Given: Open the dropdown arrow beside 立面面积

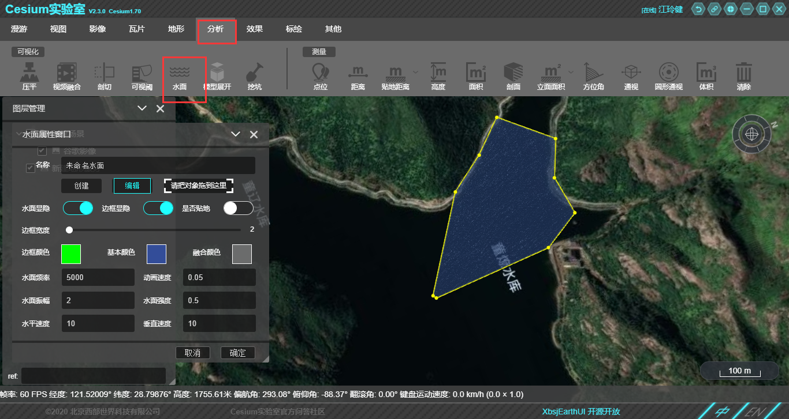Looking at the screenshot, I should (x=571, y=71).
